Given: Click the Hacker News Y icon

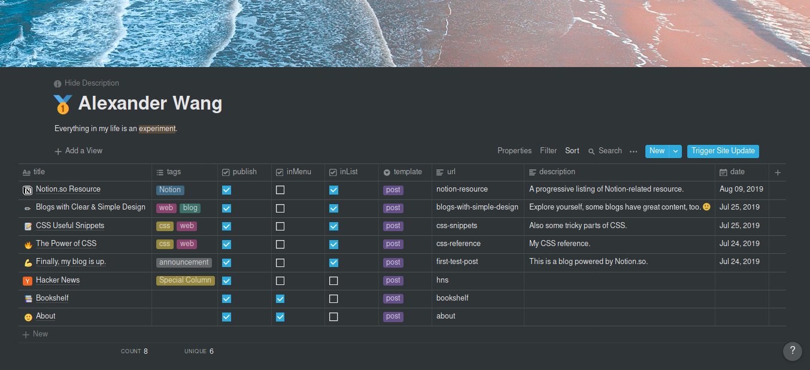Looking at the screenshot, I should 28,281.
